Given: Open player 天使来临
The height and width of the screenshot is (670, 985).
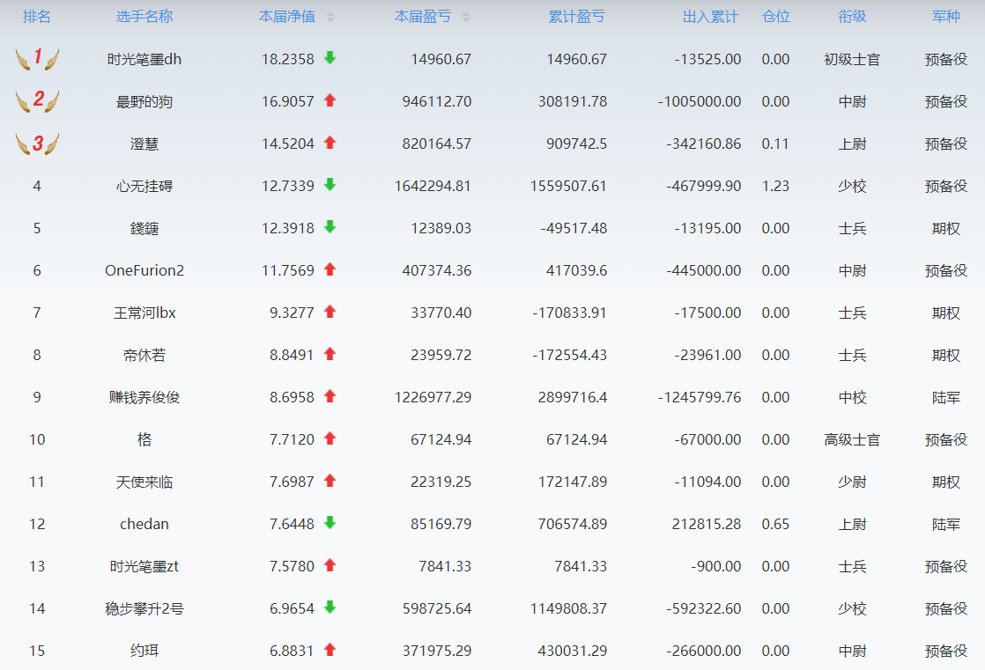Looking at the screenshot, I should [x=144, y=482].
